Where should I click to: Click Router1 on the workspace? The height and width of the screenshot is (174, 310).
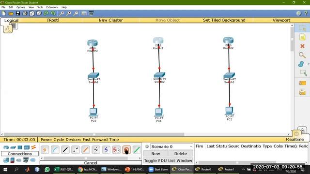[x=158, y=41]
